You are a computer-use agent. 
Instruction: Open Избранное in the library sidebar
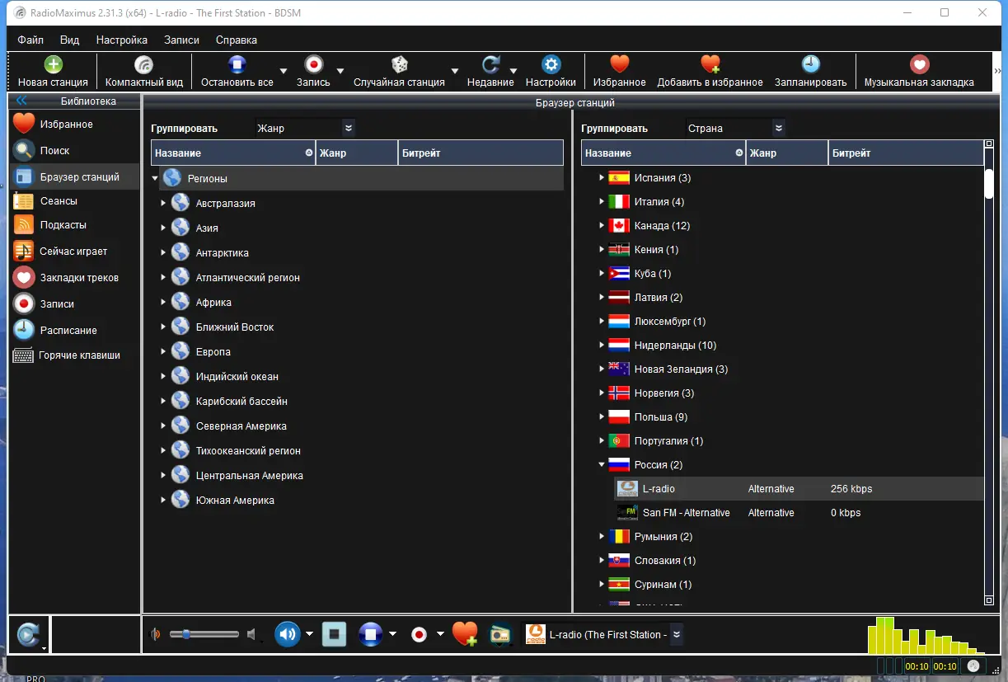74,124
